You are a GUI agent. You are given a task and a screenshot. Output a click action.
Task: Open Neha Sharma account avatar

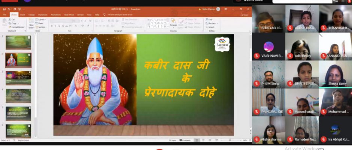click(218, 9)
